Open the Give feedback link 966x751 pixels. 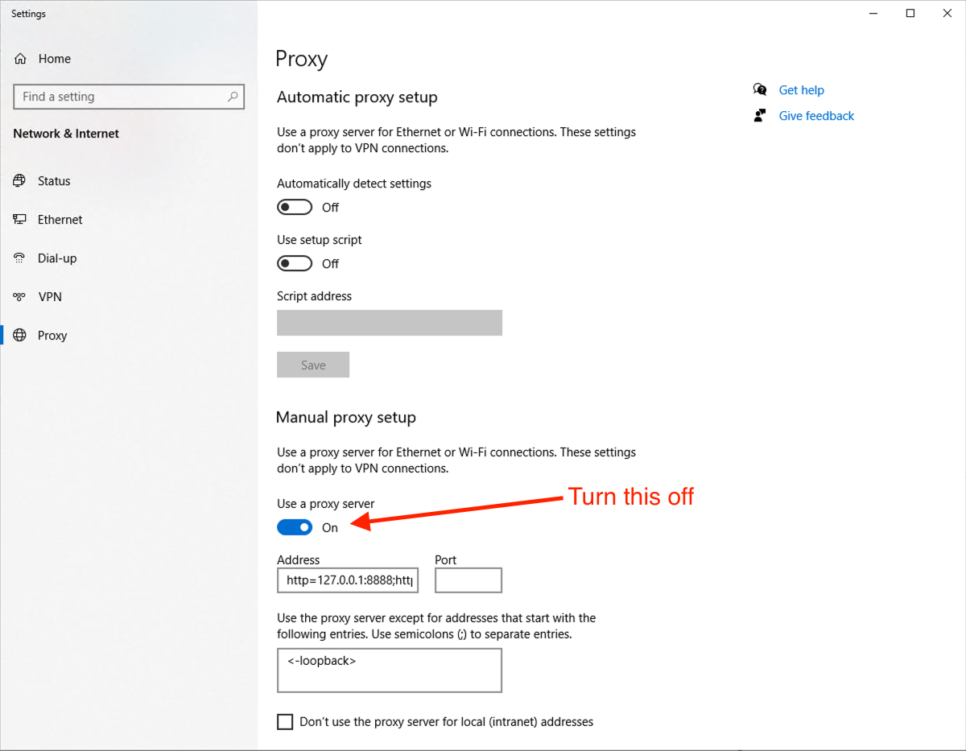coord(816,116)
